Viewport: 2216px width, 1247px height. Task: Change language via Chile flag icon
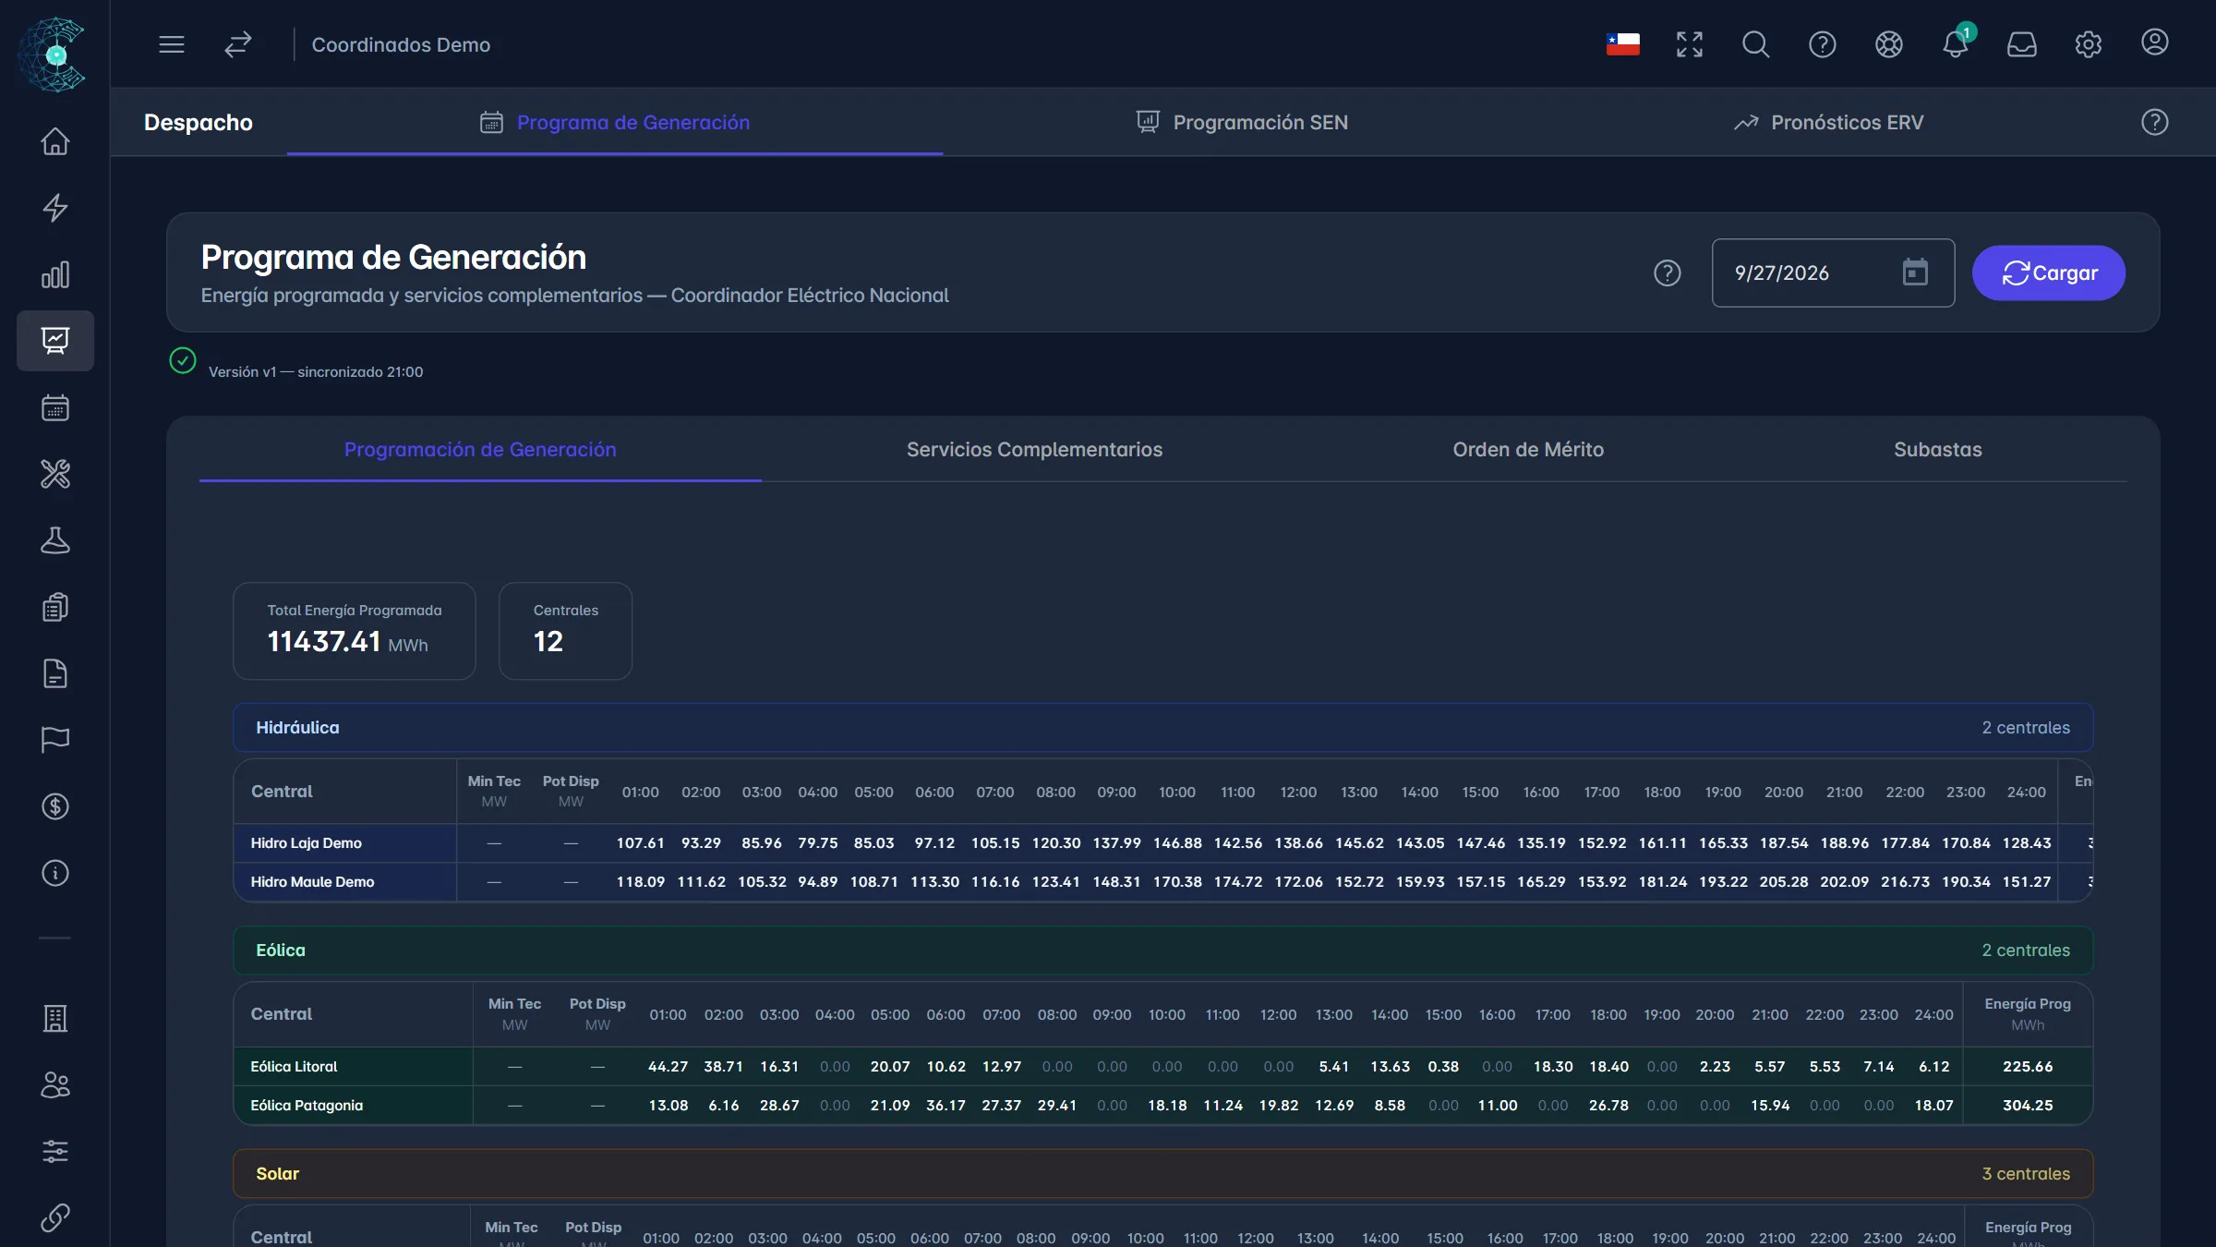1623,44
